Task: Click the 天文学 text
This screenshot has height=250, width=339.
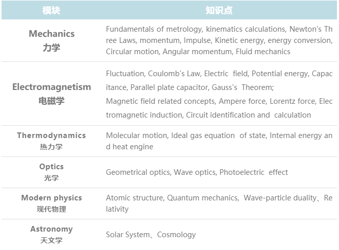Action: coord(51,240)
